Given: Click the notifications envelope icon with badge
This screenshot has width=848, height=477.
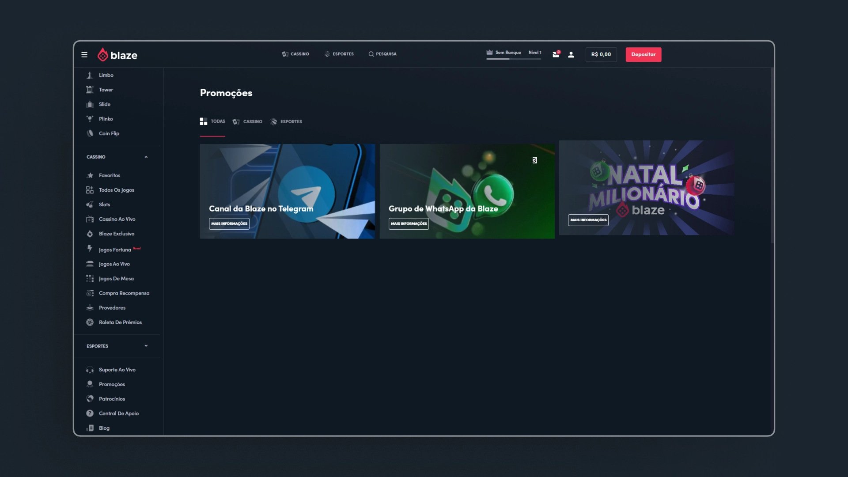Looking at the screenshot, I should [x=556, y=54].
